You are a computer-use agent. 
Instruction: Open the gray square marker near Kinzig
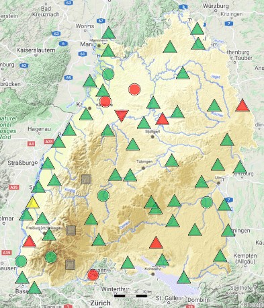point(86,180)
